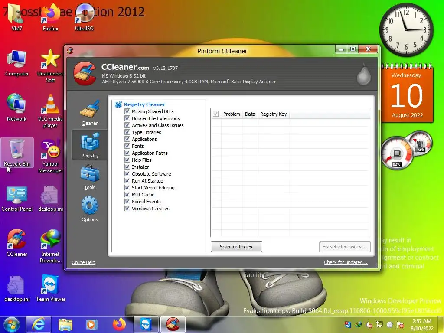Toggle the Applications checkbox

click(127, 139)
